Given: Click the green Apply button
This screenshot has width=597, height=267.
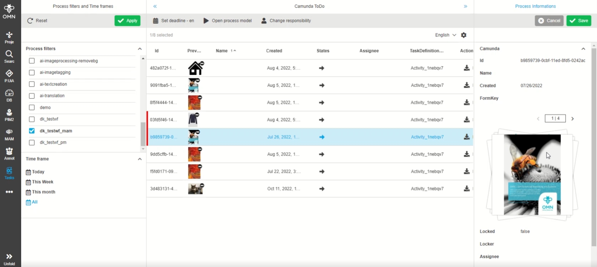Looking at the screenshot, I should click(x=127, y=21).
